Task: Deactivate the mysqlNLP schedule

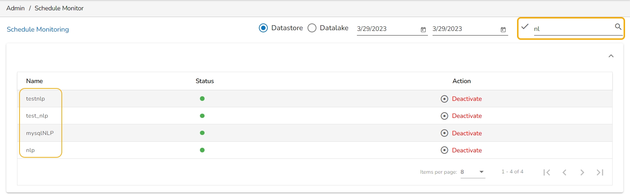Action: click(467, 133)
